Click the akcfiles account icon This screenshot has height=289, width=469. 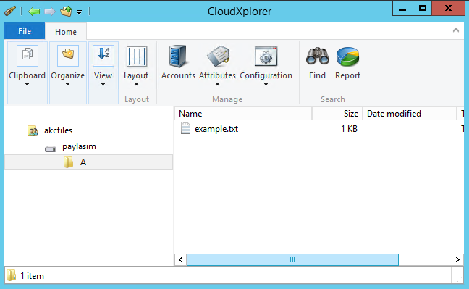(x=33, y=131)
